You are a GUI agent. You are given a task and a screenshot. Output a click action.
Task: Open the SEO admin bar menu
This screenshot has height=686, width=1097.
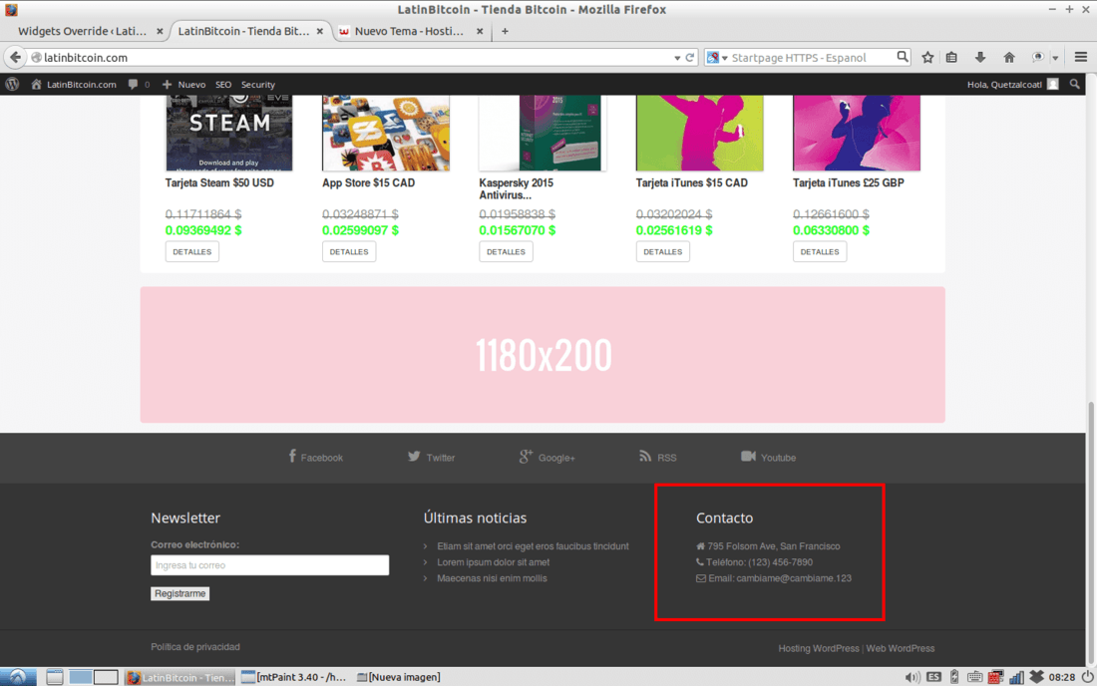pyautogui.click(x=223, y=84)
